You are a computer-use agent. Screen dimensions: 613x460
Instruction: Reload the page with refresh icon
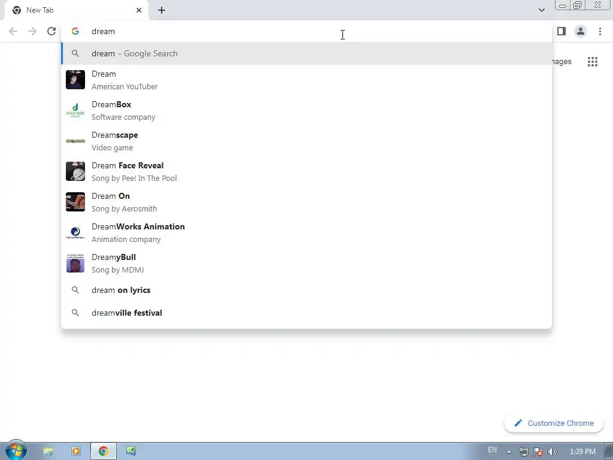coord(51,31)
